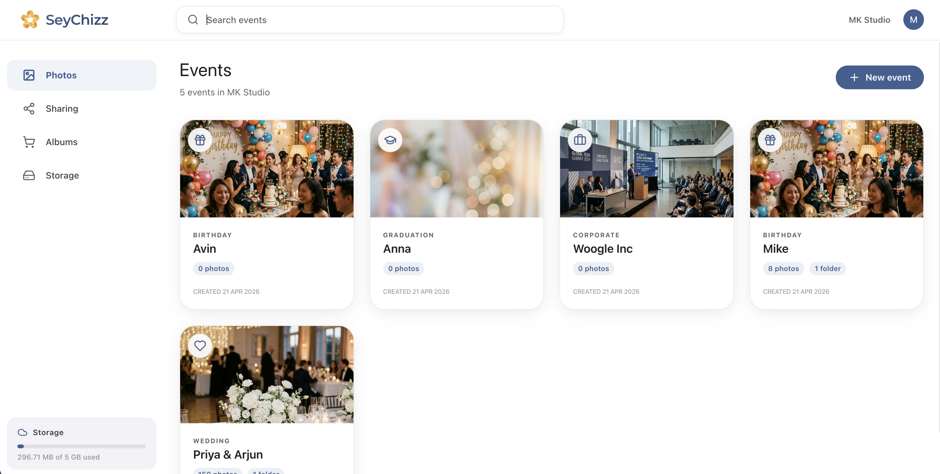Open the Sharing section icon
This screenshot has width=940, height=474.
[x=29, y=108]
